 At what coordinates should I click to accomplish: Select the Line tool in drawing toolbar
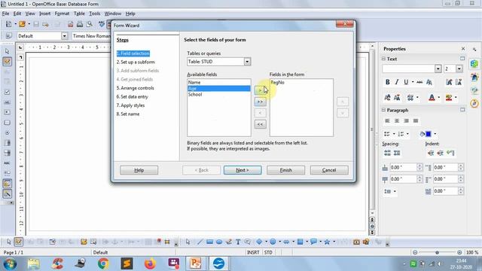(x=200, y=242)
